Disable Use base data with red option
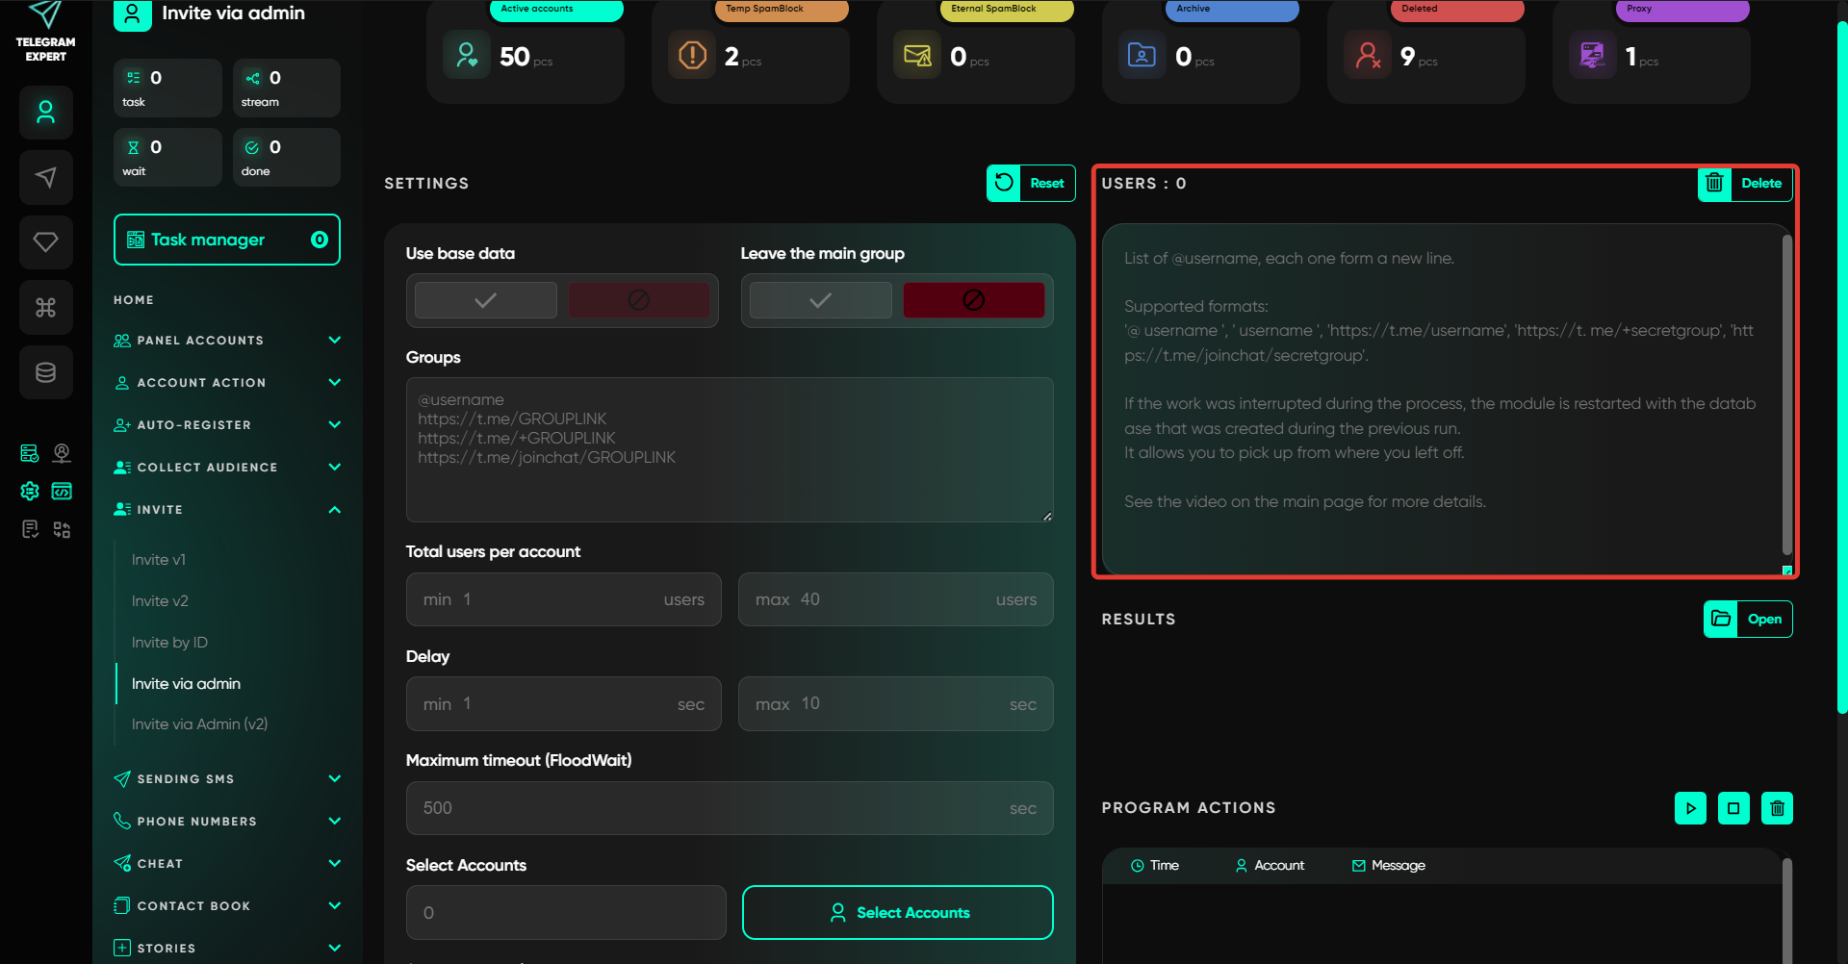The width and height of the screenshot is (1848, 964). (638, 300)
